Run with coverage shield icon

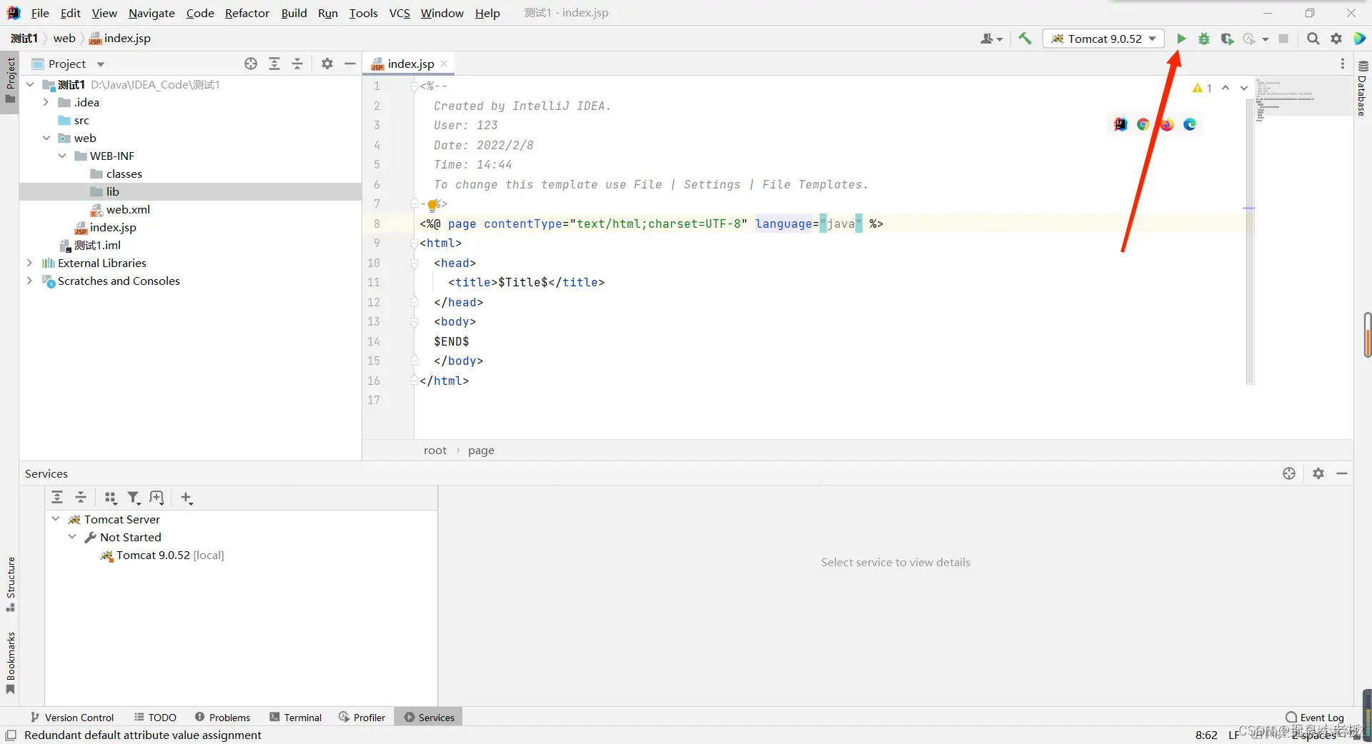1227,39
